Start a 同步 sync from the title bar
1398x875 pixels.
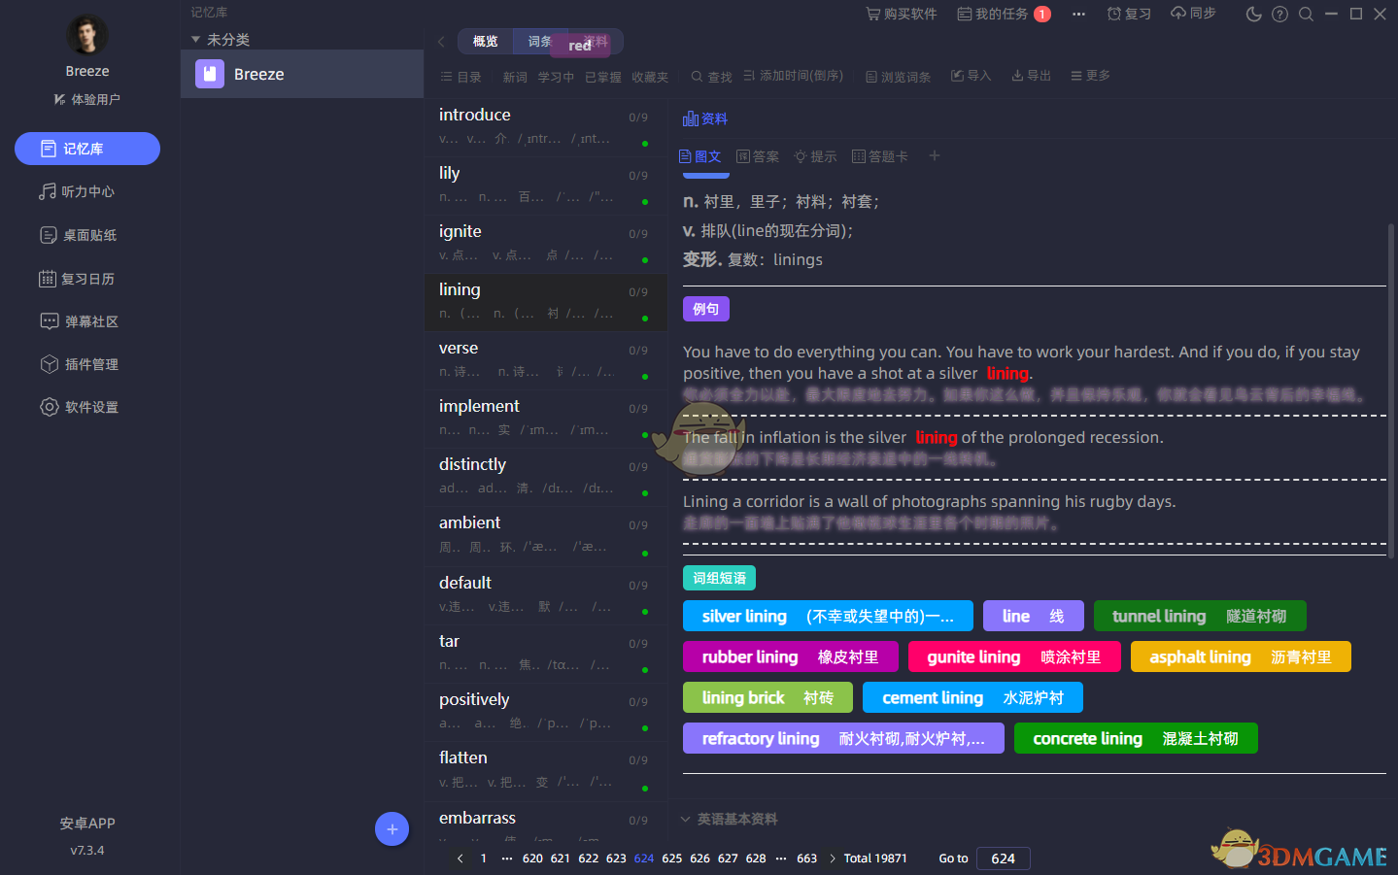[x=1192, y=13]
